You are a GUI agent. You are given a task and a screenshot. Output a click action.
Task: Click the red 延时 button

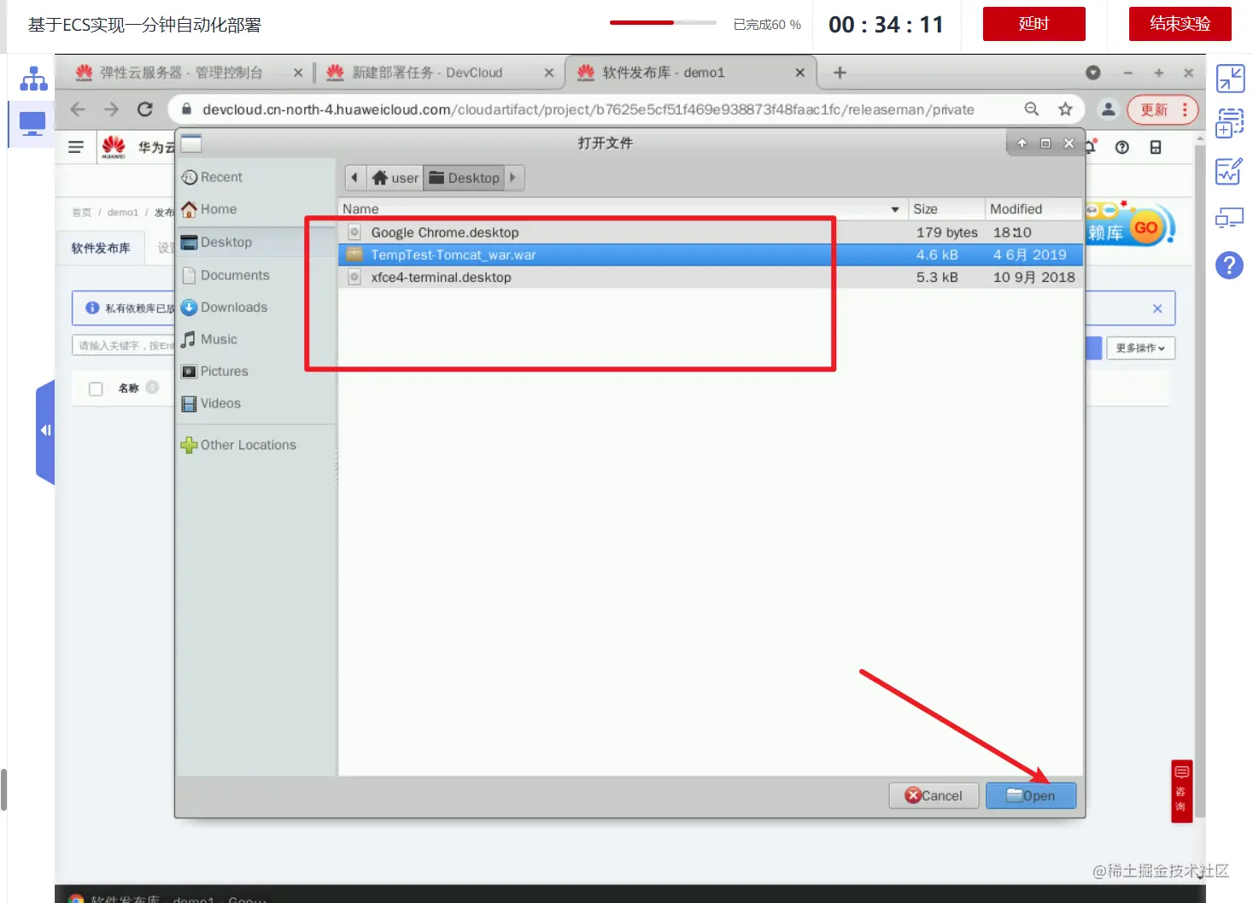click(1033, 24)
